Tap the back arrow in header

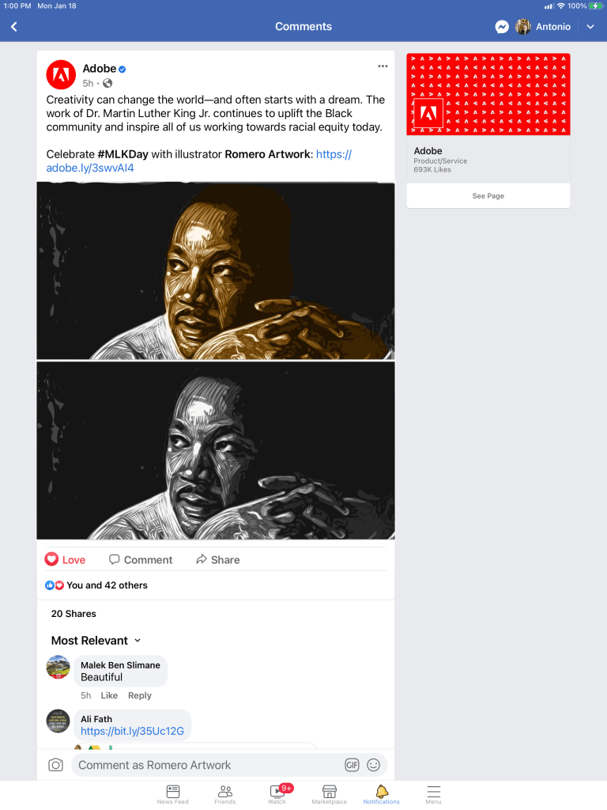(x=14, y=27)
